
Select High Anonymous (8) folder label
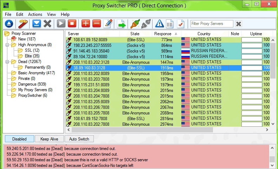[35, 45]
